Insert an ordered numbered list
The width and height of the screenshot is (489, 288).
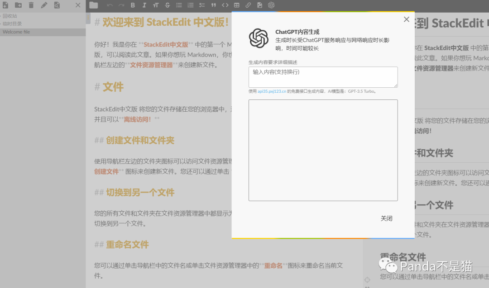pos(191,5)
